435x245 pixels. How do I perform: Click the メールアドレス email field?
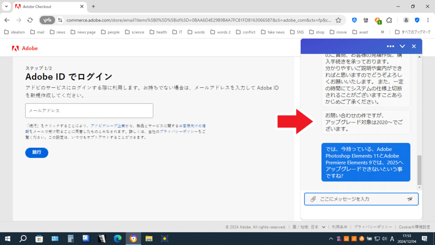pyautogui.click(x=89, y=111)
